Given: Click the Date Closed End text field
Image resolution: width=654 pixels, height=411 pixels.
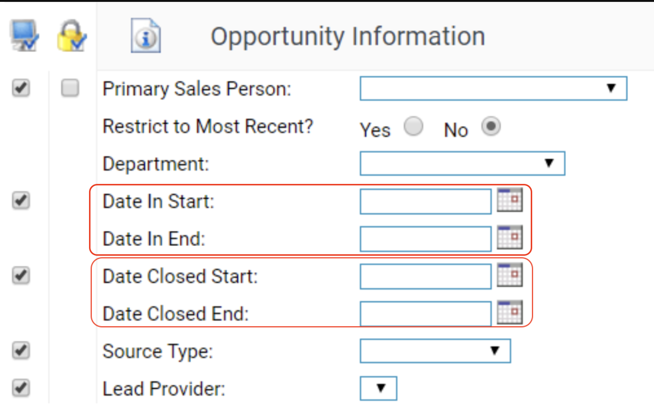Looking at the screenshot, I should pyautogui.click(x=425, y=314).
